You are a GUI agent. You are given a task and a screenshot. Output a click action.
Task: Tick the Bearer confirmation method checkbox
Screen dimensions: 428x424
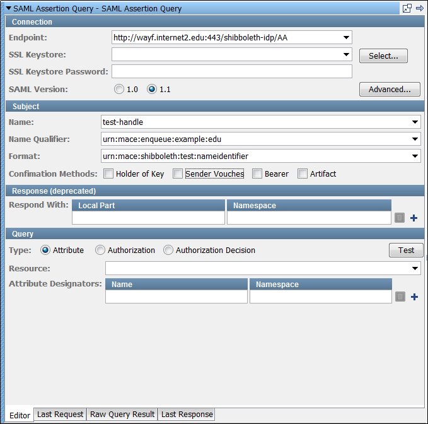pos(257,174)
